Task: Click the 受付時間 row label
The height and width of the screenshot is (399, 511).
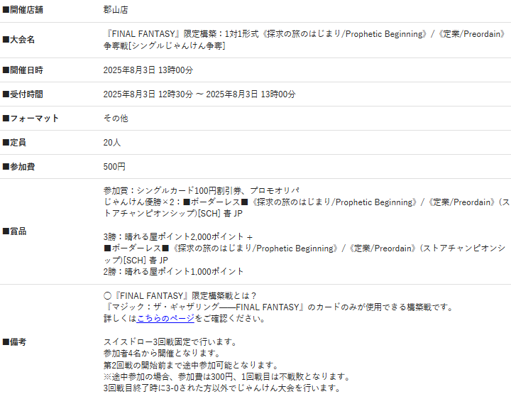Action: point(24,94)
